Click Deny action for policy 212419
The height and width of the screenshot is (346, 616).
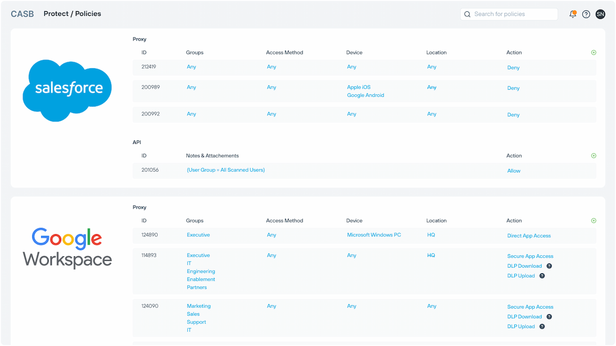513,68
